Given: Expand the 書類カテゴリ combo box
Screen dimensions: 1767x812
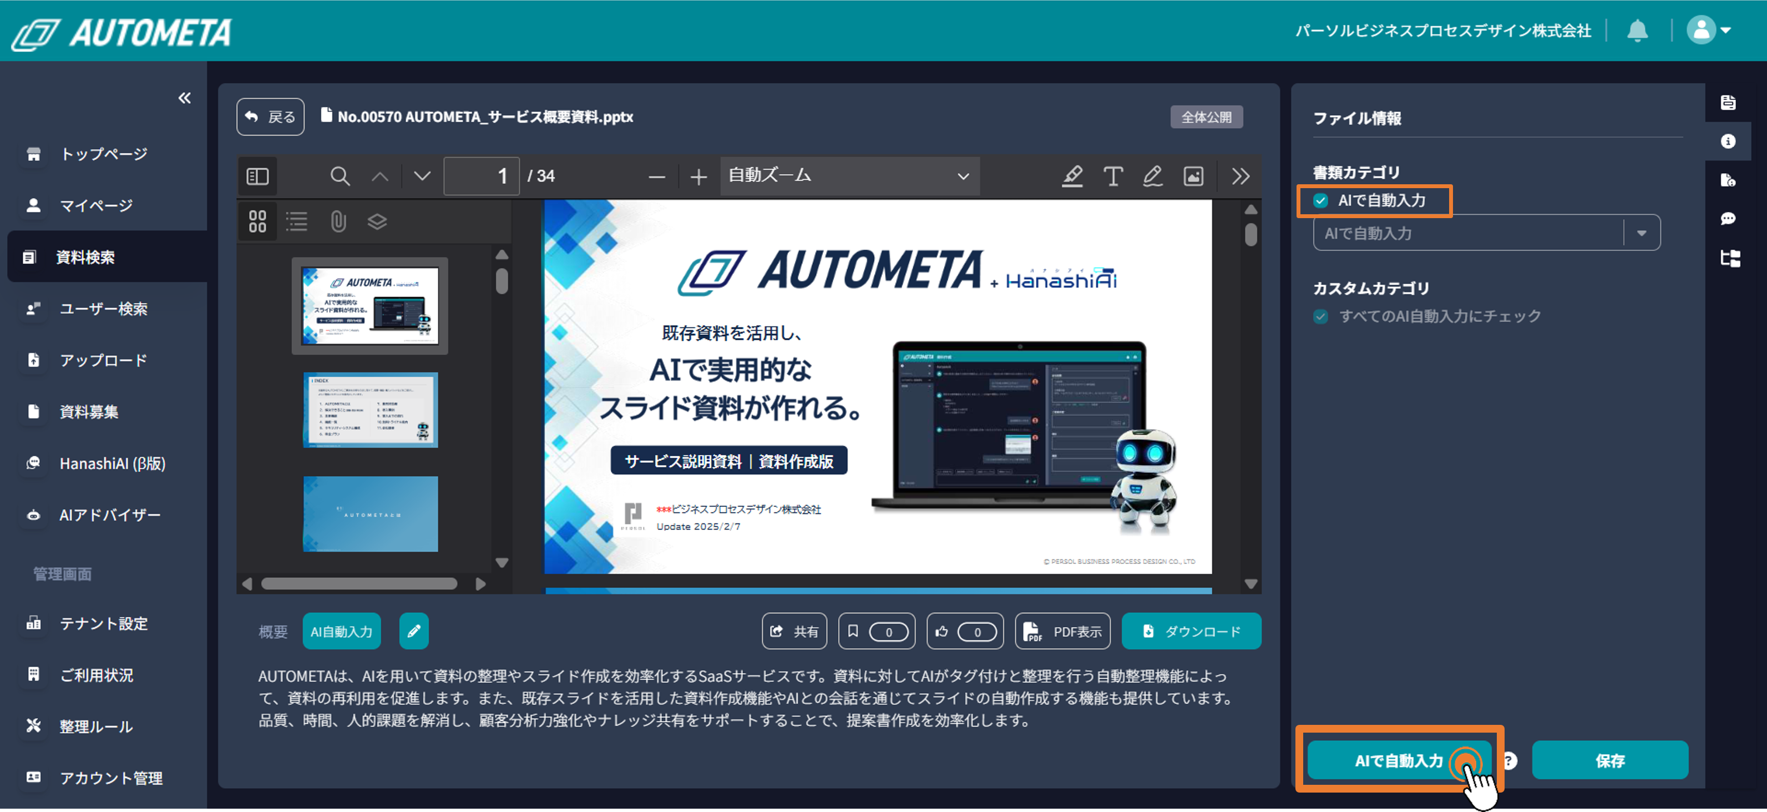Looking at the screenshot, I should coord(1642,233).
